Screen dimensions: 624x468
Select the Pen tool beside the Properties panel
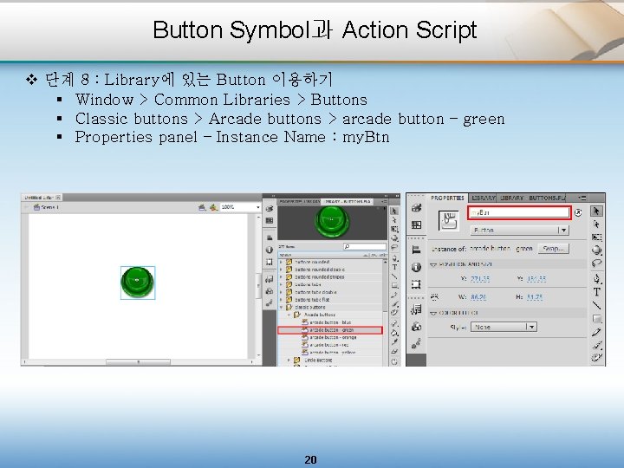595,278
